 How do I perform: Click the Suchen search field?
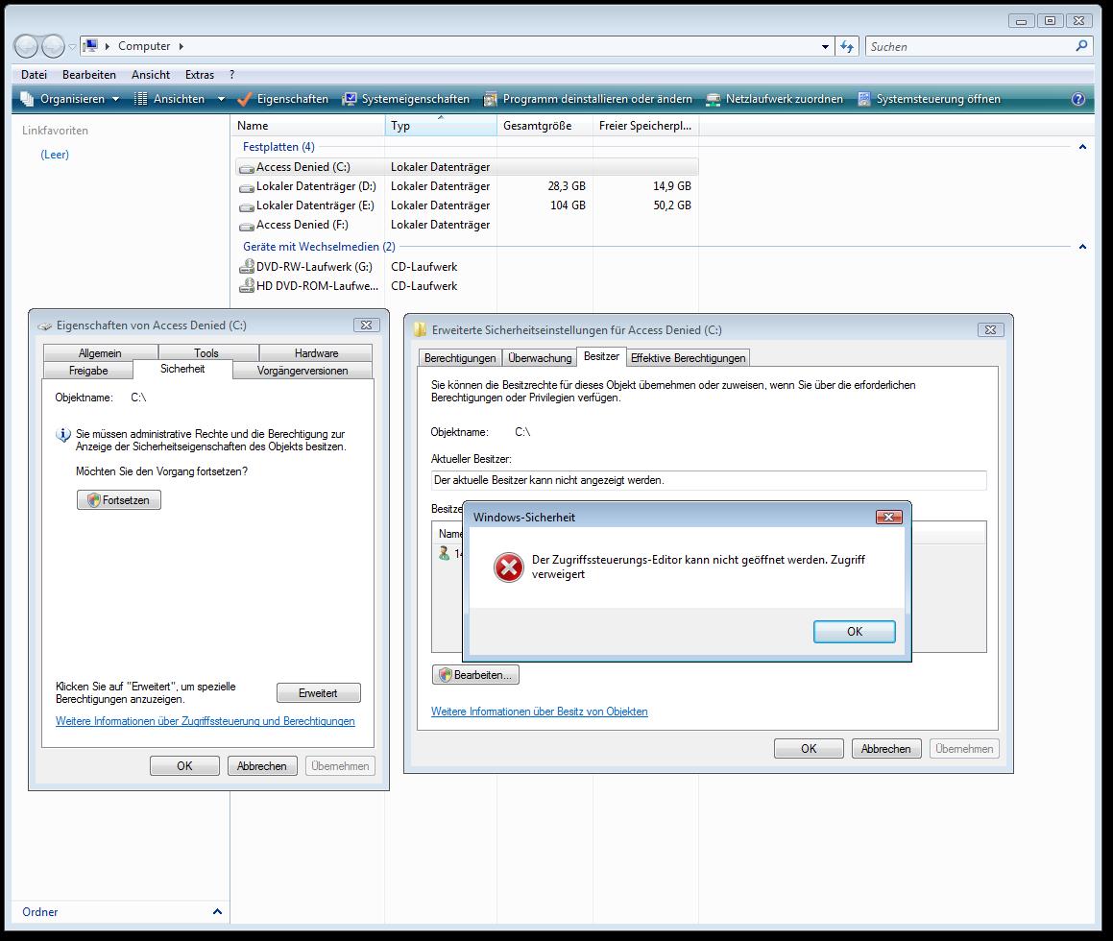(970, 47)
